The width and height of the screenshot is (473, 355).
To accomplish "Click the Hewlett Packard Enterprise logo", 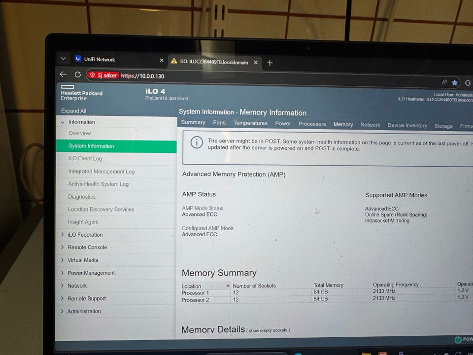I will [81, 93].
